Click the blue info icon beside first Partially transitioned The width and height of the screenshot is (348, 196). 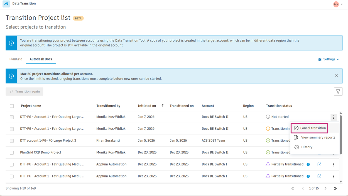coord(308,164)
